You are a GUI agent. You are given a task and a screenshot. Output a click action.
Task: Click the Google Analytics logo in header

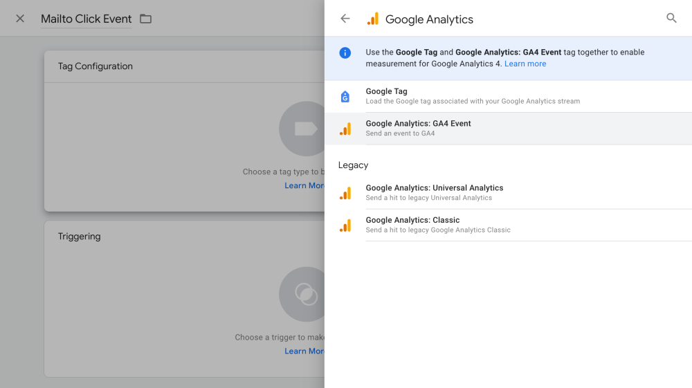(373, 19)
